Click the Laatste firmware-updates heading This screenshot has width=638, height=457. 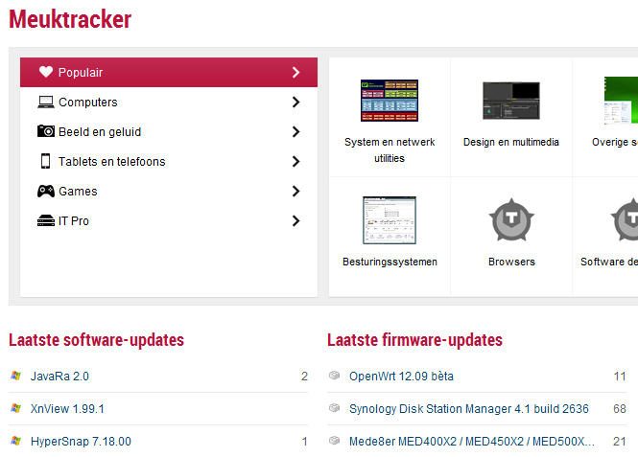[415, 340]
